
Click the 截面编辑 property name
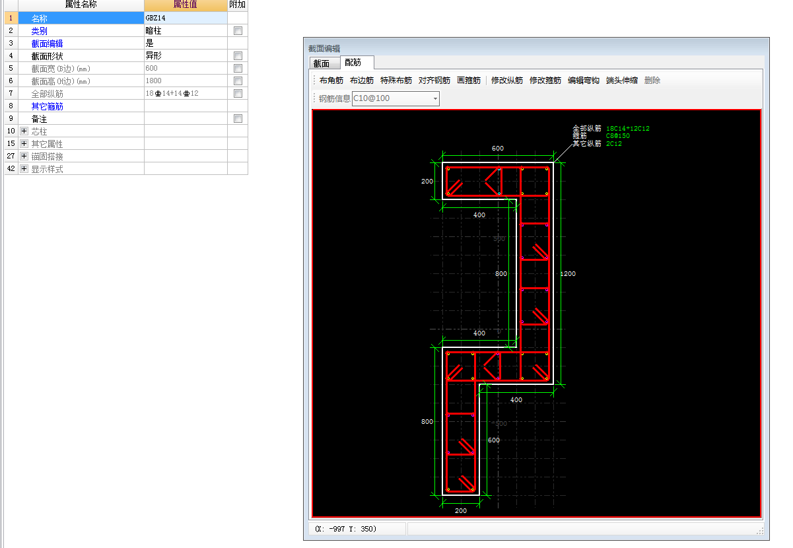click(x=47, y=43)
